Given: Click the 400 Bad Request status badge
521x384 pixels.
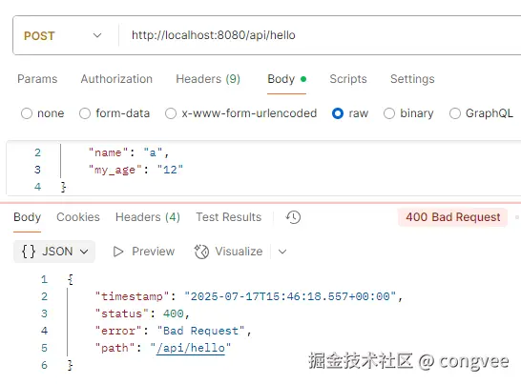Looking at the screenshot, I should pyautogui.click(x=453, y=217).
